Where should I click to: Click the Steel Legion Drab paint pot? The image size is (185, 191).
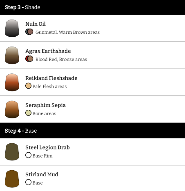[x=12, y=152]
